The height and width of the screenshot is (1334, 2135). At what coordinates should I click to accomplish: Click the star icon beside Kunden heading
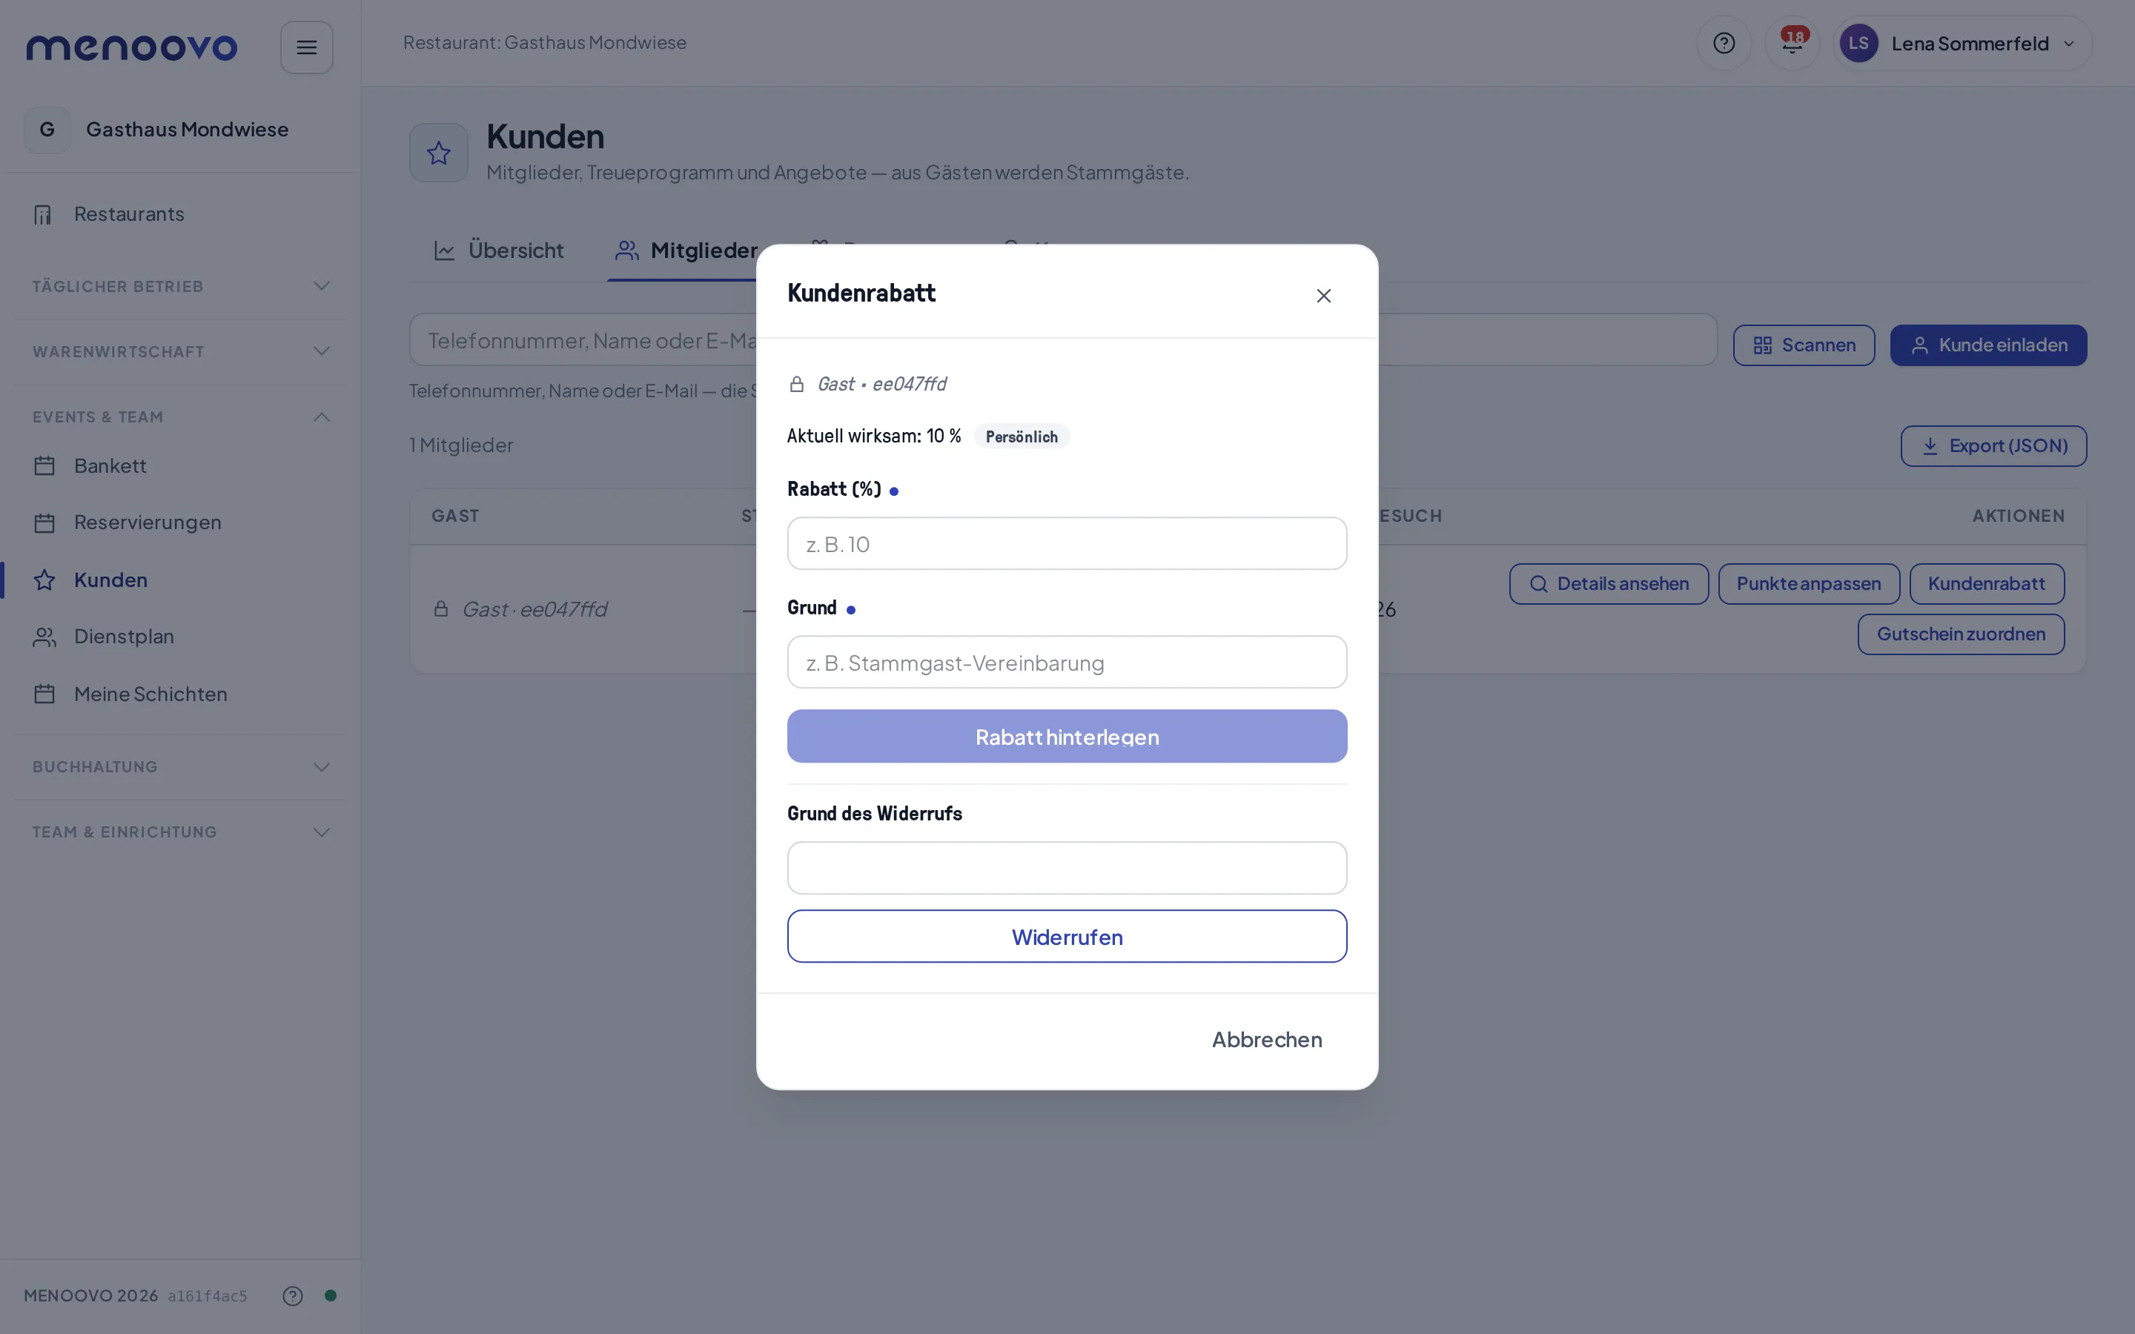[438, 153]
